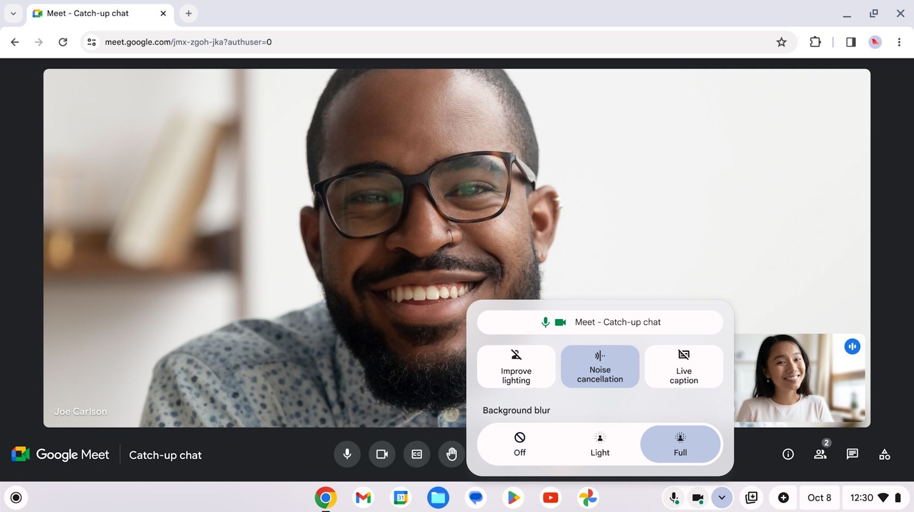This screenshot has height=512, width=914.
Task: Raise your hand in the meeting
Action: pyautogui.click(x=451, y=454)
